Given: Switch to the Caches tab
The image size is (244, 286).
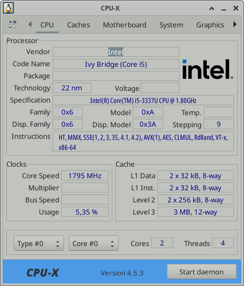Looking at the screenshot, I should (x=79, y=25).
